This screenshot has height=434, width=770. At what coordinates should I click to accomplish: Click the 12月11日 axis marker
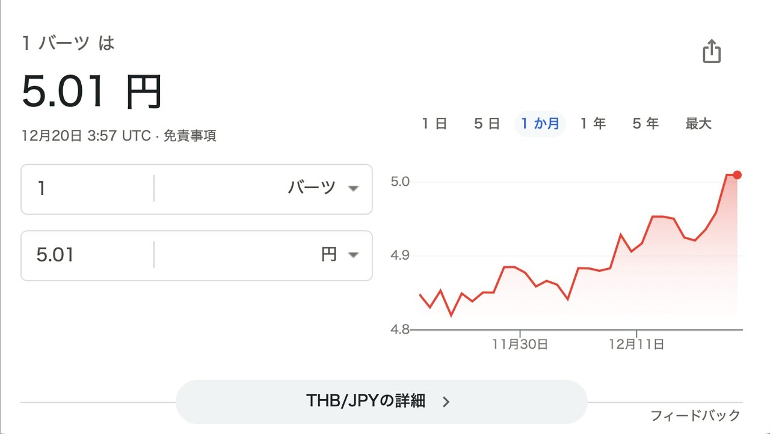[636, 344]
